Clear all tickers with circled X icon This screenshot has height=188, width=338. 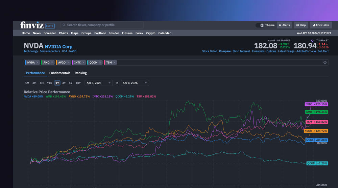(325, 63)
